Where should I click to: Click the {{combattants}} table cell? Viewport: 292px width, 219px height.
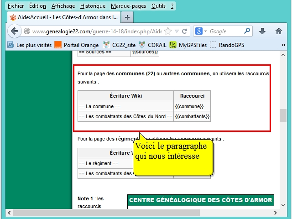coord(192,117)
